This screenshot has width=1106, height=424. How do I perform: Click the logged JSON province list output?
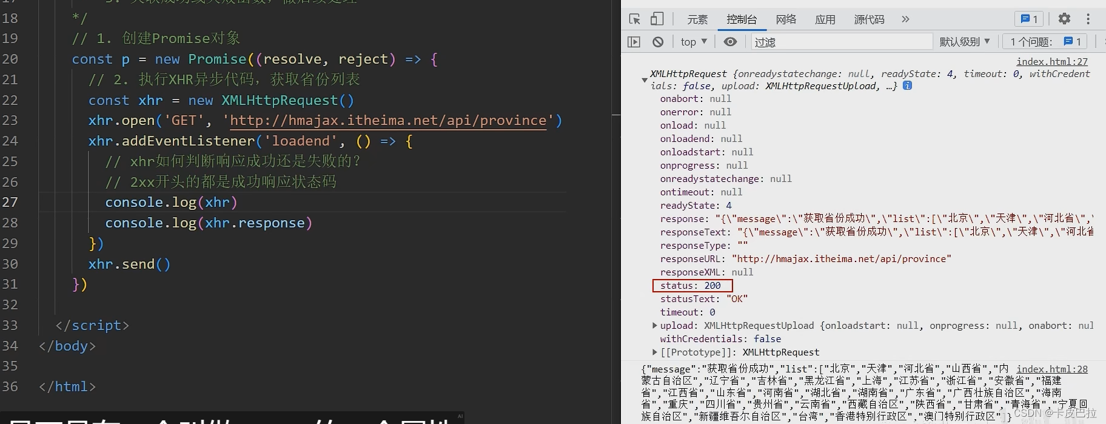[x=864, y=392]
